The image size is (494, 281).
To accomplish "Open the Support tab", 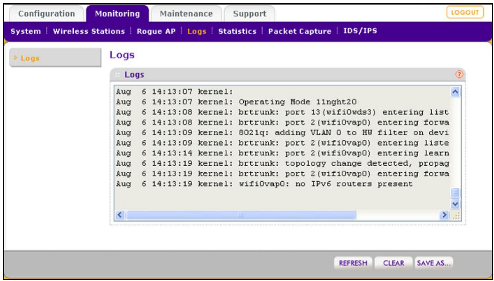I will coord(249,14).
